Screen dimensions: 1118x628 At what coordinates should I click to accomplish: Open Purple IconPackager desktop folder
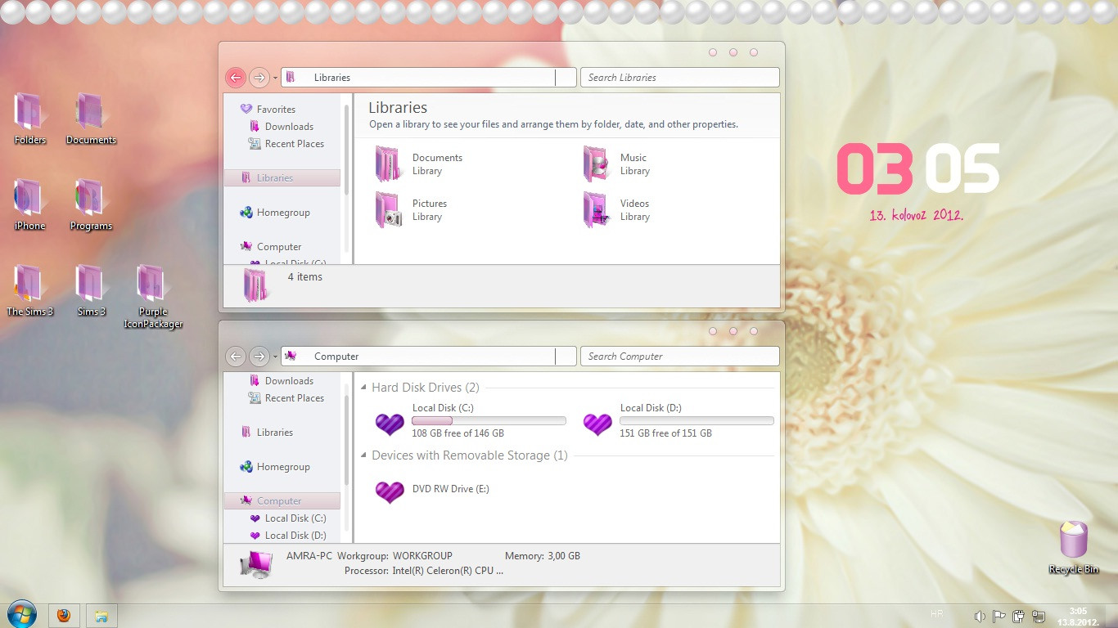pyautogui.click(x=153, y=297)
